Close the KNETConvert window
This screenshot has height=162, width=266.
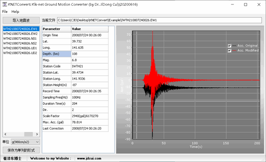pos(259,4)
